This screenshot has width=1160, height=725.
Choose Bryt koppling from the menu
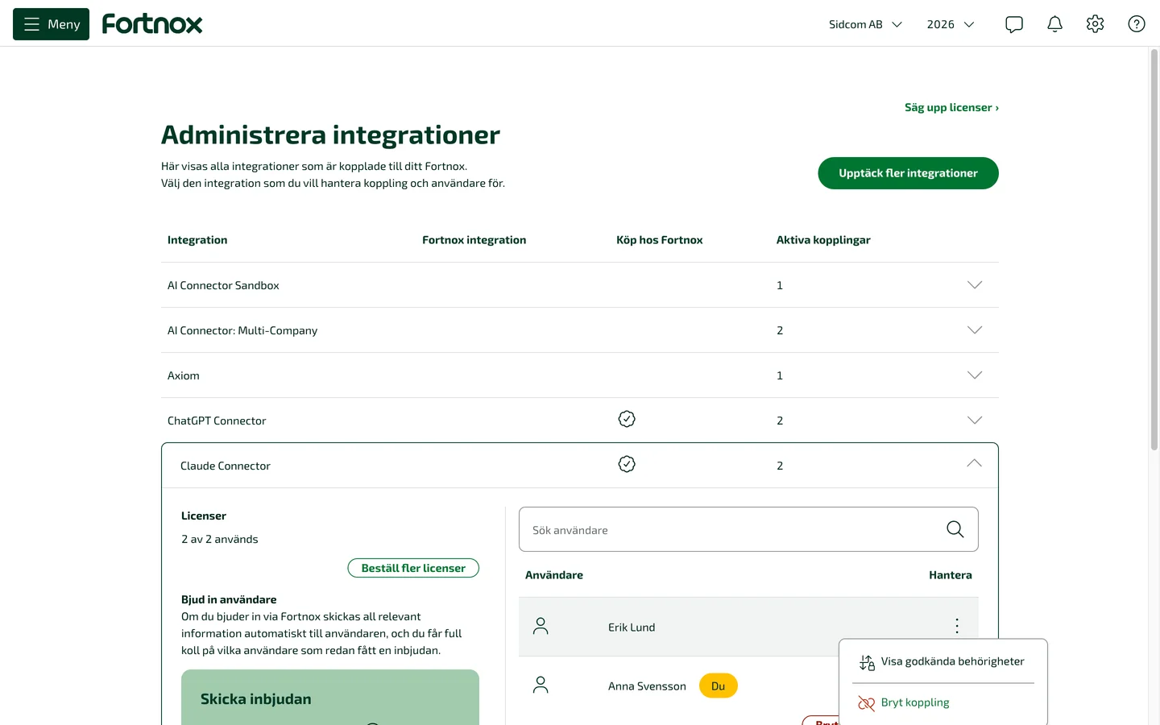[942, 703]
